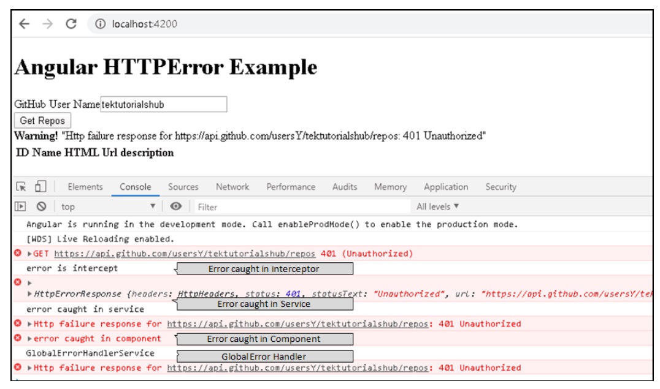Toggle the device toolbar icon

[40, 187]
